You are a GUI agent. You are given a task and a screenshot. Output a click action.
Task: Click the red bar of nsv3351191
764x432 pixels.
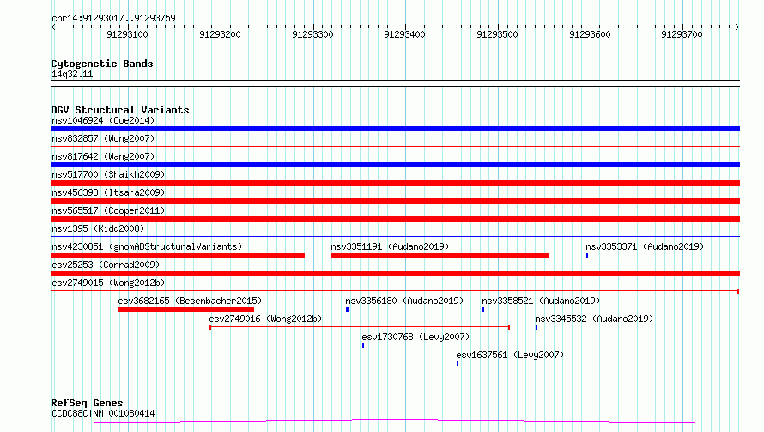point(440,255)
